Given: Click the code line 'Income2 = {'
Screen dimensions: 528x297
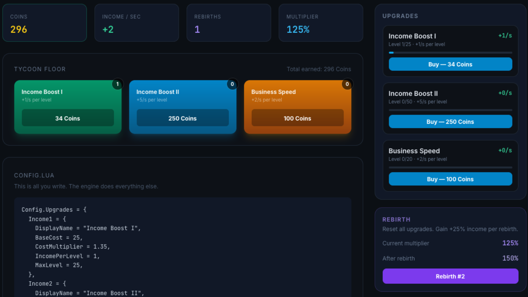Looking at the screenshot, I should tap(47, 284).
